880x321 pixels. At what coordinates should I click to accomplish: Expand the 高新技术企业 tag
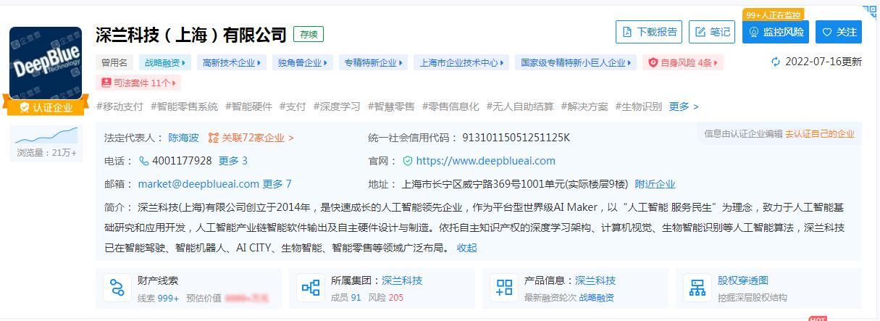(232, 62)
